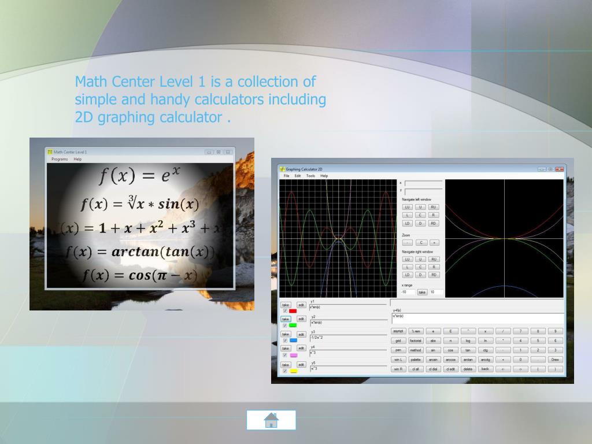Toggle the y2 function visibility checkbox
Image resolution: width=592 pixels, height=444 pixels.
pyautogui.click(x=285, y=325)
